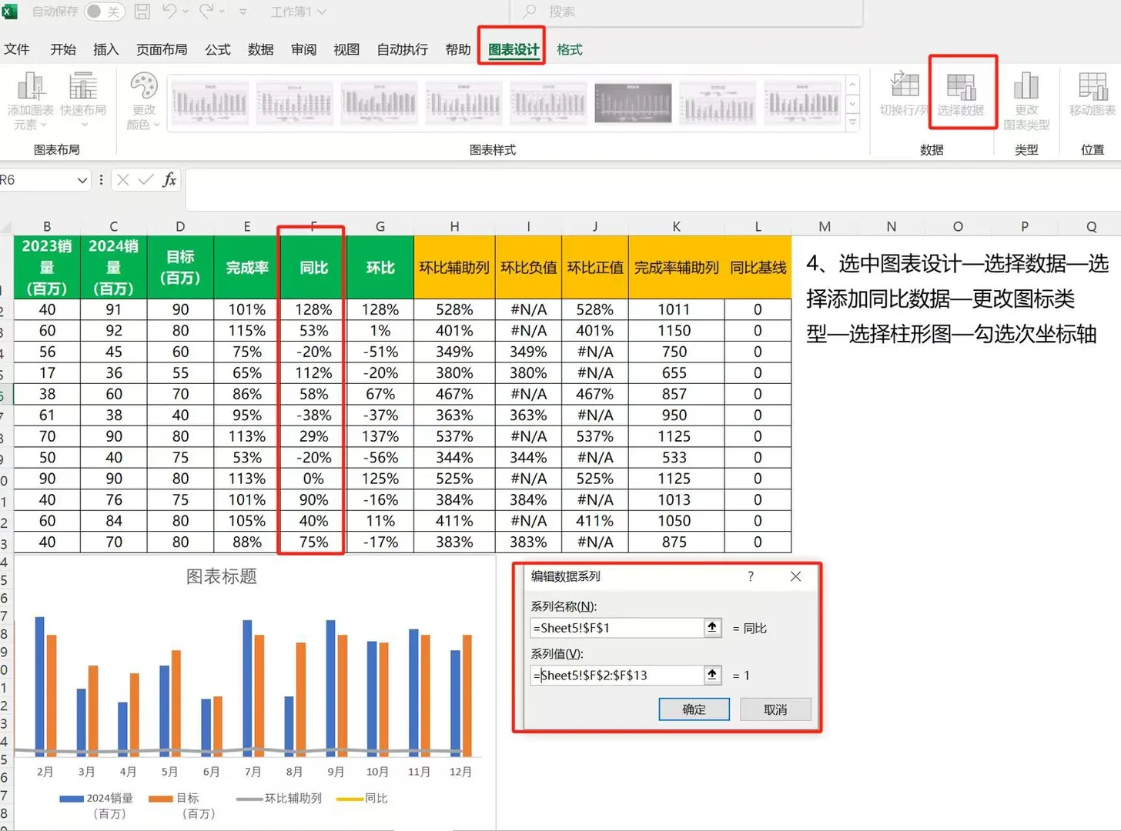Click the 2024销量 legend entry

tap(97, 806)
